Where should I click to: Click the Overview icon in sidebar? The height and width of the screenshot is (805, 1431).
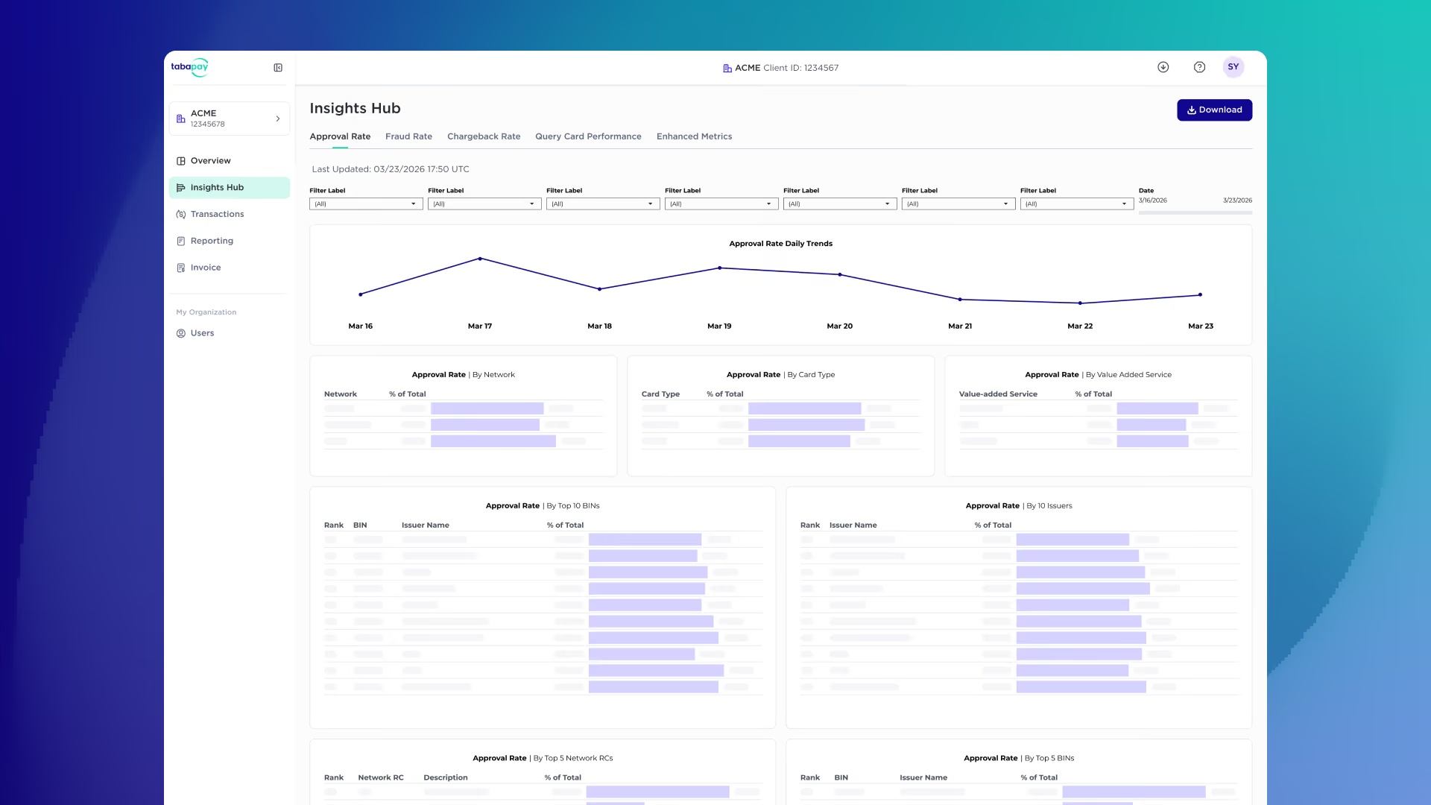click(x=180, y=161)
